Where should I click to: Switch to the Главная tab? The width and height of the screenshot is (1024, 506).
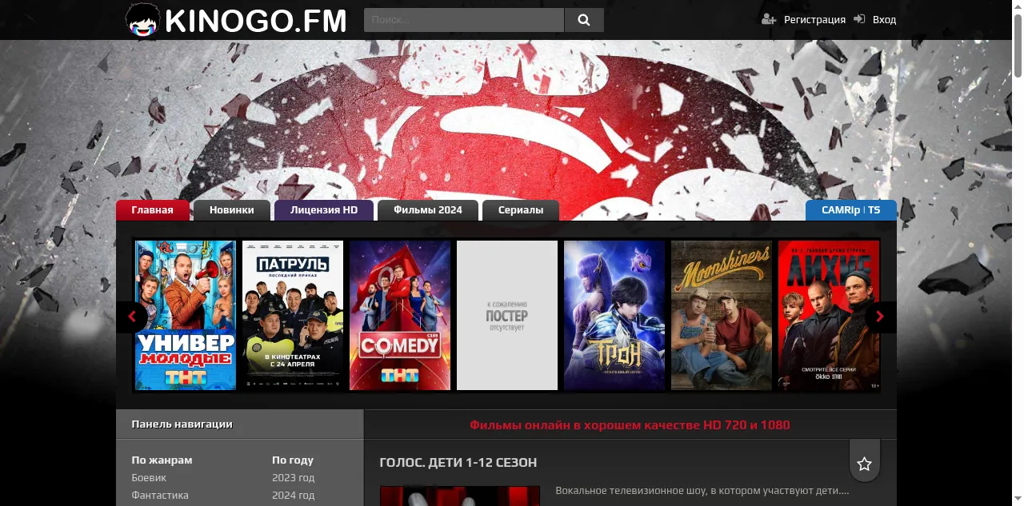coord(153,210)
